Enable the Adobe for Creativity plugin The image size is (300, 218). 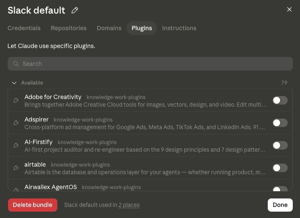[280, 100]
